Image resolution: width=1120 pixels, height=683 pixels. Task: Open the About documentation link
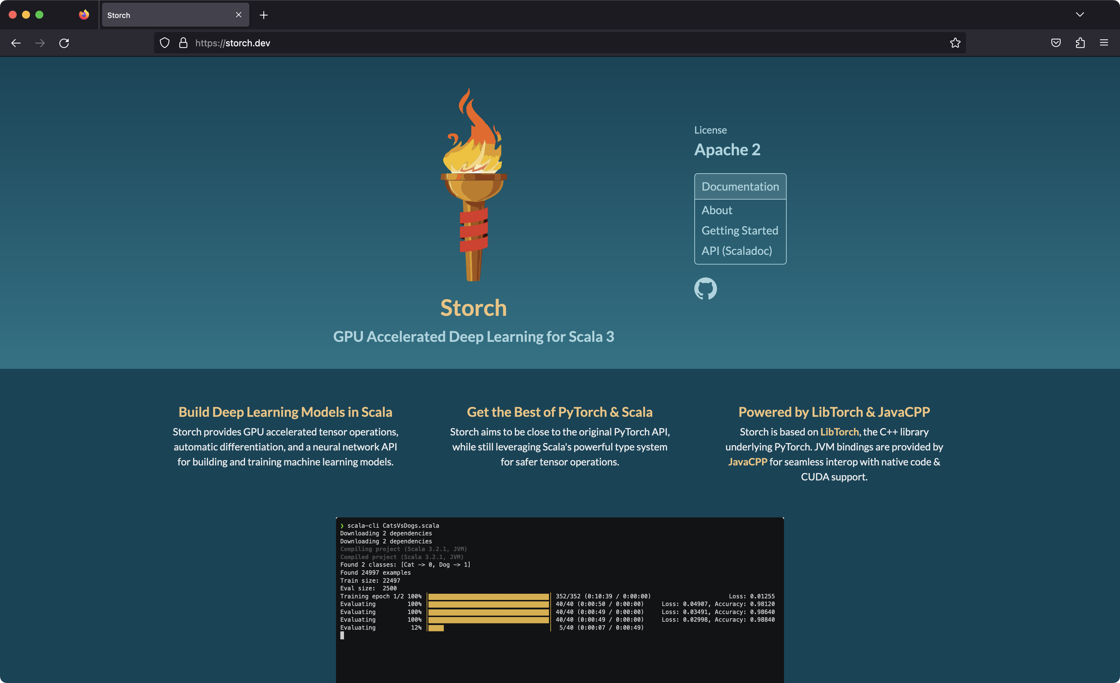coord(716,210)
